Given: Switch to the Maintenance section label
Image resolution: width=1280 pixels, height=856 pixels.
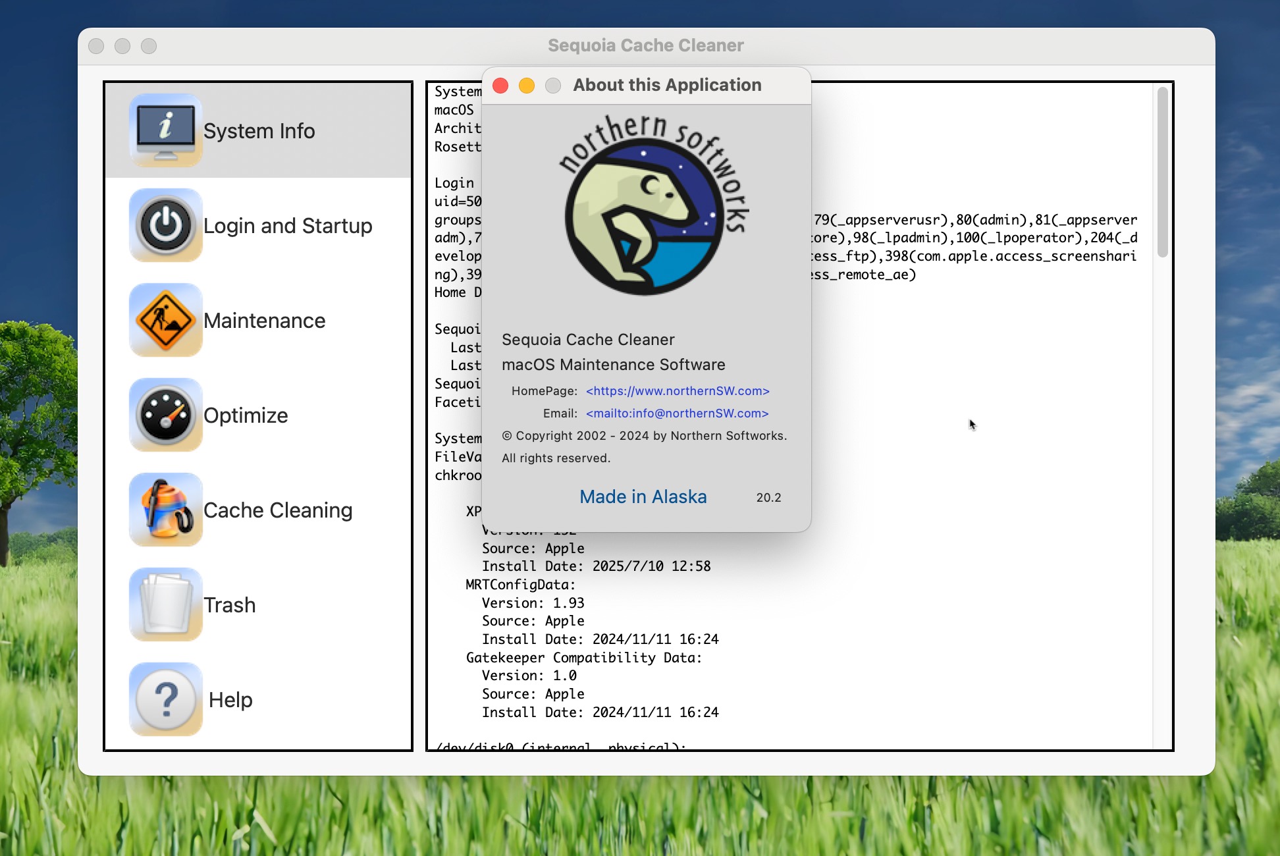Looking at the screenshot, I should (x=265, y=321).
